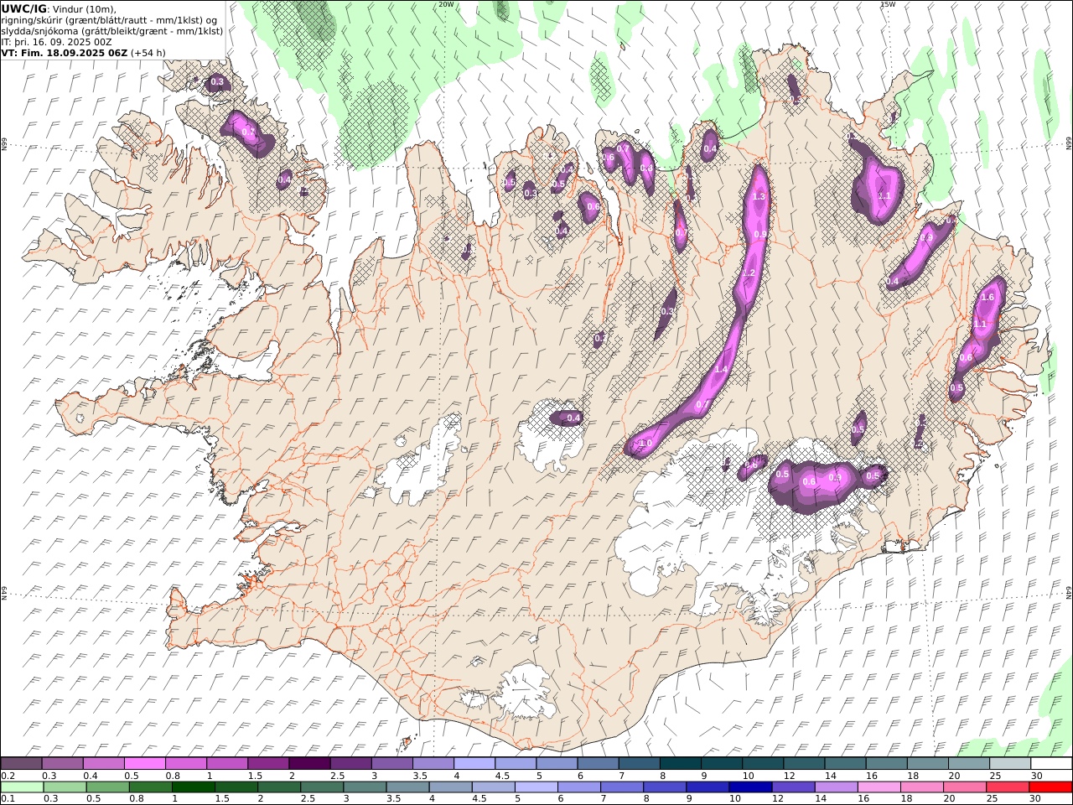Image resolution: width=1073 pixels, height=805 pixels.
Task: Click the pale grey 25 mm snow swatch
Action: coord(1010,763)
